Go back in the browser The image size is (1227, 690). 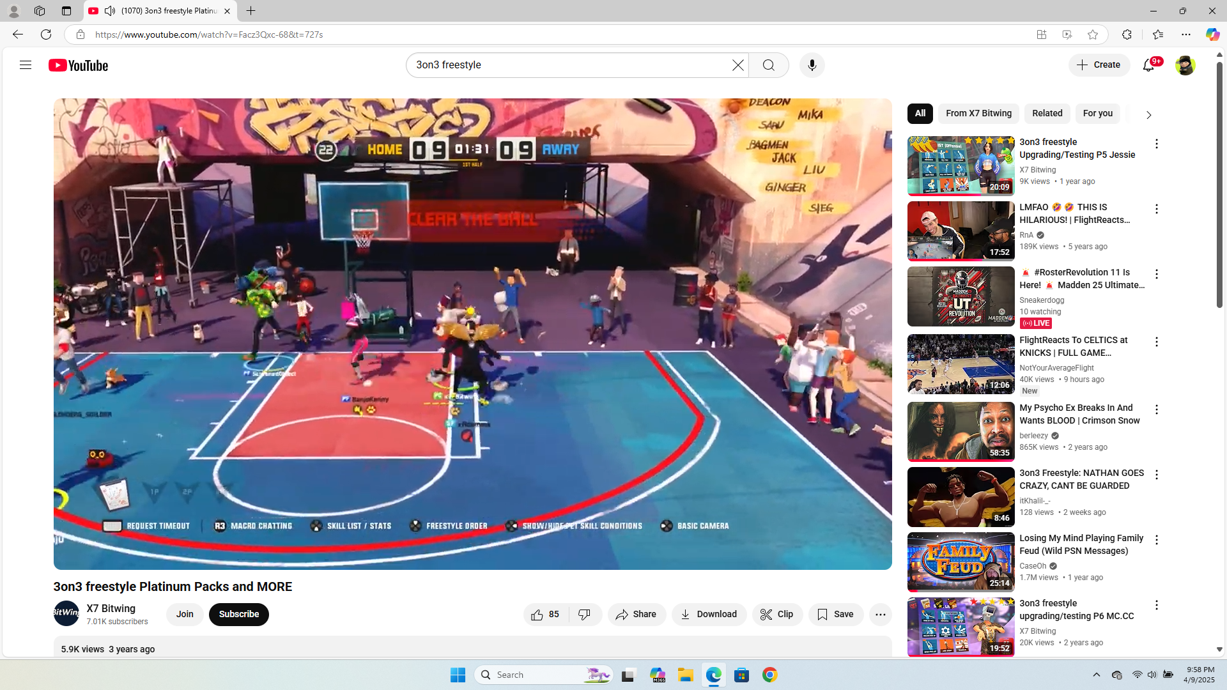coord(18,34)
